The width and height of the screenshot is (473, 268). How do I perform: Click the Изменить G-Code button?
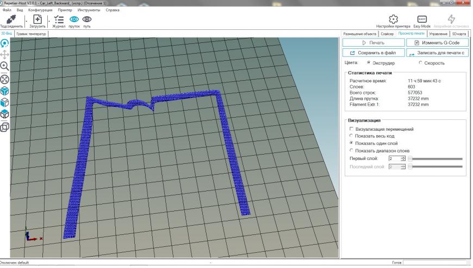click(438, 42)
